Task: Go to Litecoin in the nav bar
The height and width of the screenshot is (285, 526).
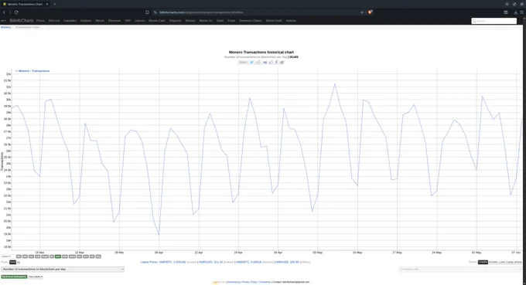Action: click(x=140, y=21)
